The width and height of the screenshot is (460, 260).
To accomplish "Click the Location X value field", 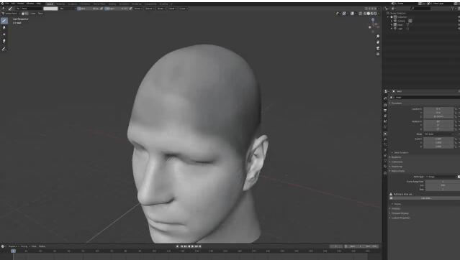I will [438, 108].
